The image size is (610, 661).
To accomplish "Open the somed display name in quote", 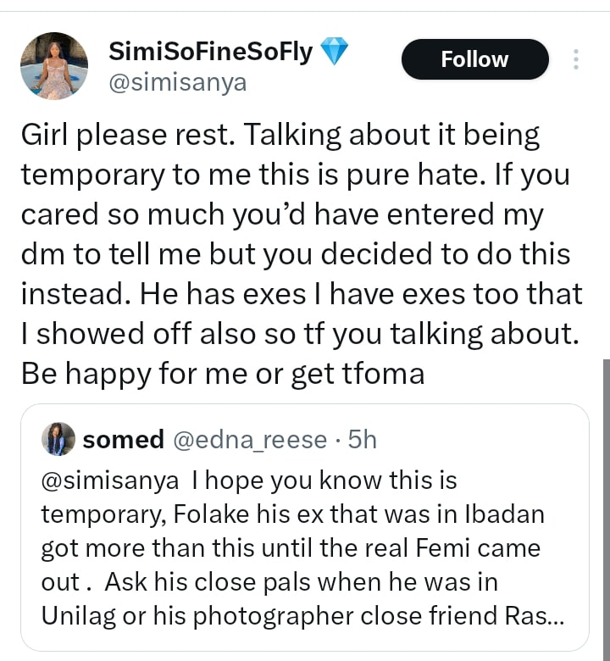I will pos(124,440).
